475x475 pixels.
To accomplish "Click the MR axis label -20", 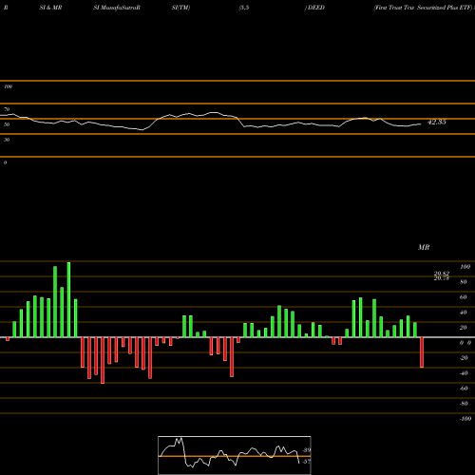I will 464,358.
